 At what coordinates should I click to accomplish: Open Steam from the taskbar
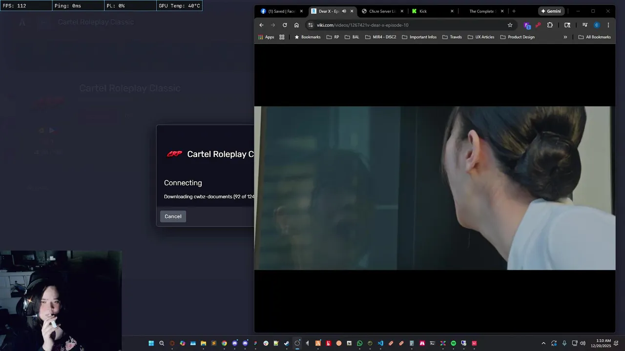click(287, 343)
